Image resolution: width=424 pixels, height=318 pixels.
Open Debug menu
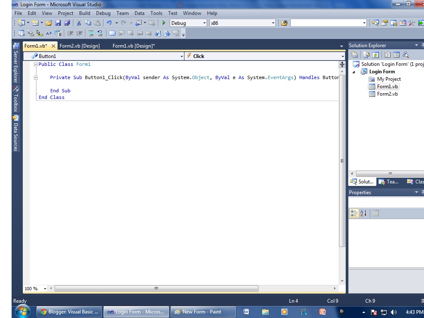(103, 13)
